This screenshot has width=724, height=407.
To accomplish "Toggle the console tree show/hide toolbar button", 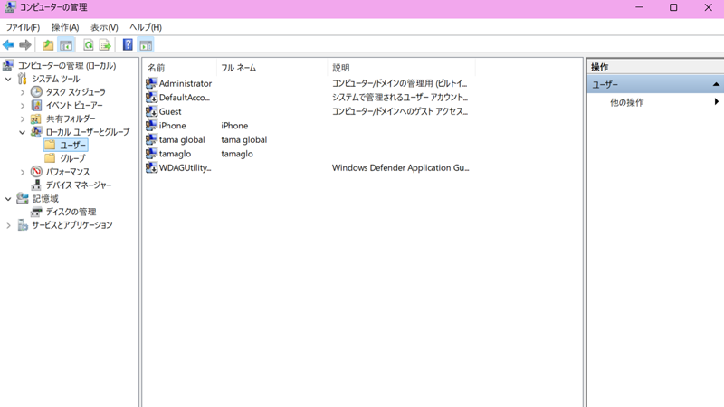I will click(66, 45).
